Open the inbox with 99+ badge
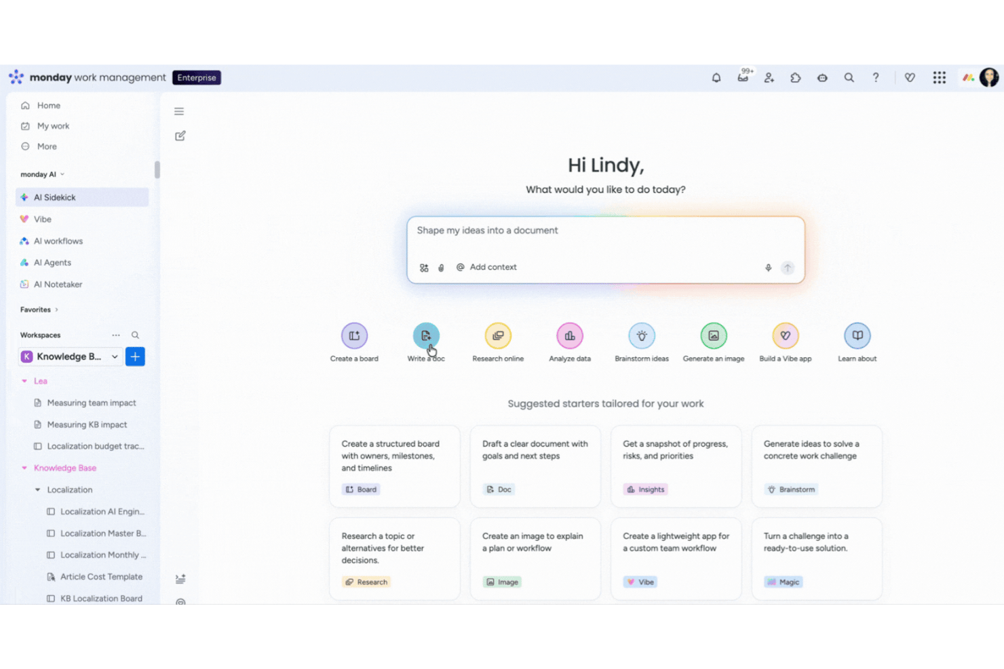1004x669 pixels. (x=744, y=77)
